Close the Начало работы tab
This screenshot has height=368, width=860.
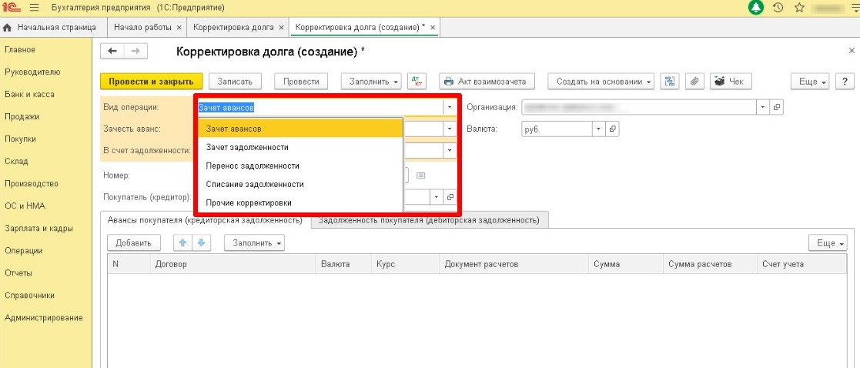[179, 27]
